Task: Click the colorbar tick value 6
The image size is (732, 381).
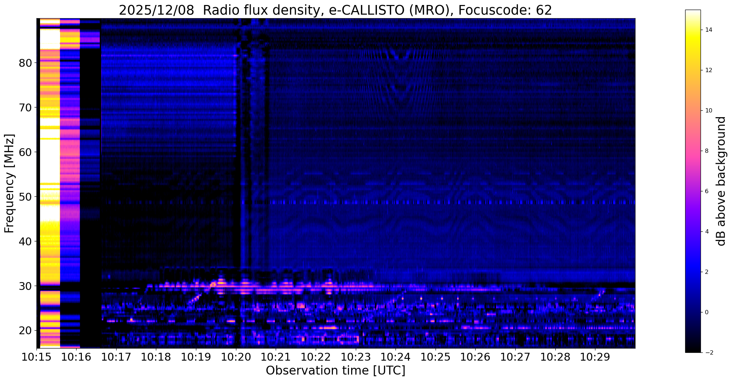Action: pos(706,191)
